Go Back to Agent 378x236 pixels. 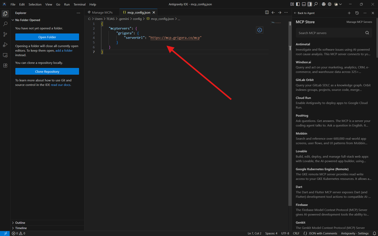(304, 13)
